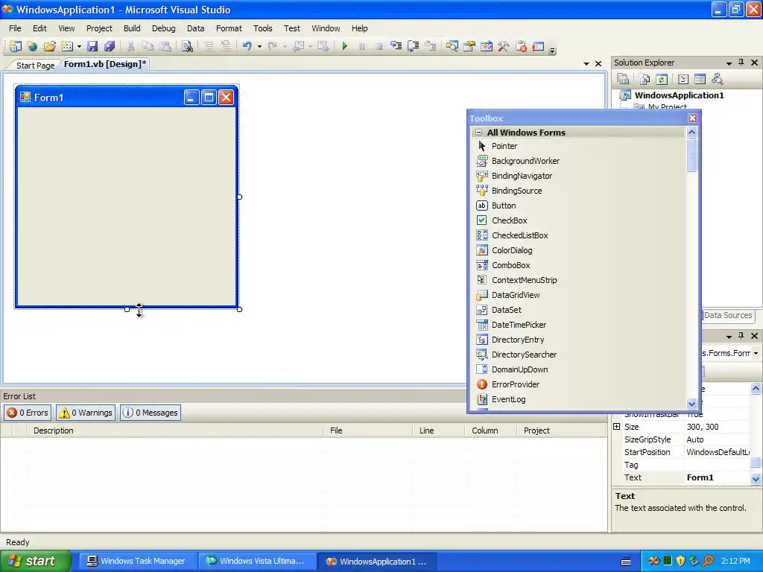Click the New Project toolbar icon

pyautogui.click(x=16, y=46)
